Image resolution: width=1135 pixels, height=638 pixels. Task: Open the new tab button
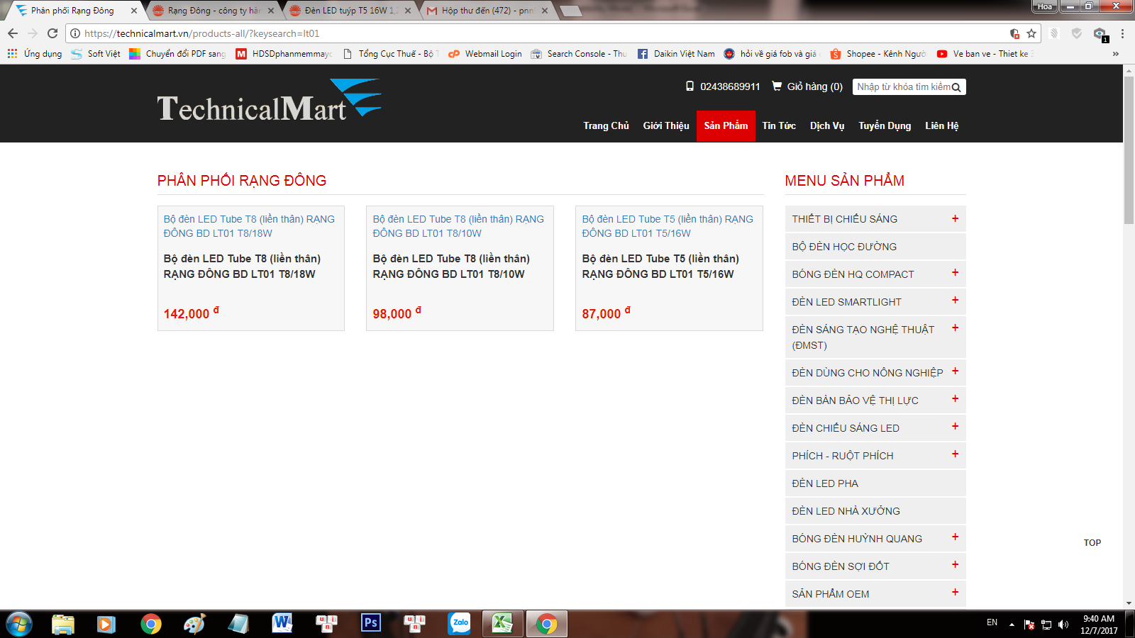[x=571, y=11]
